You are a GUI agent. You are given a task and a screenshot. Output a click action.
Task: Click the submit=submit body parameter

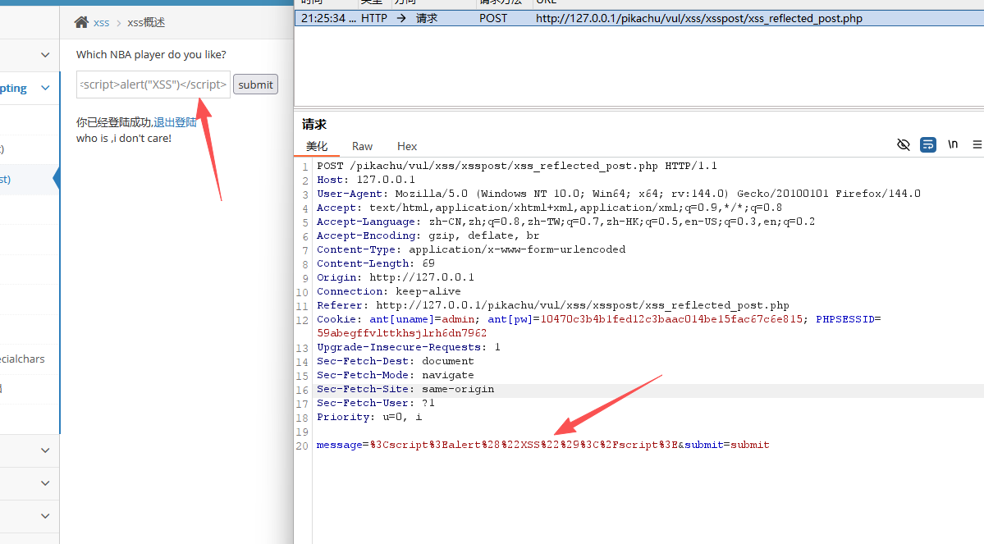(x=726, y=445)
